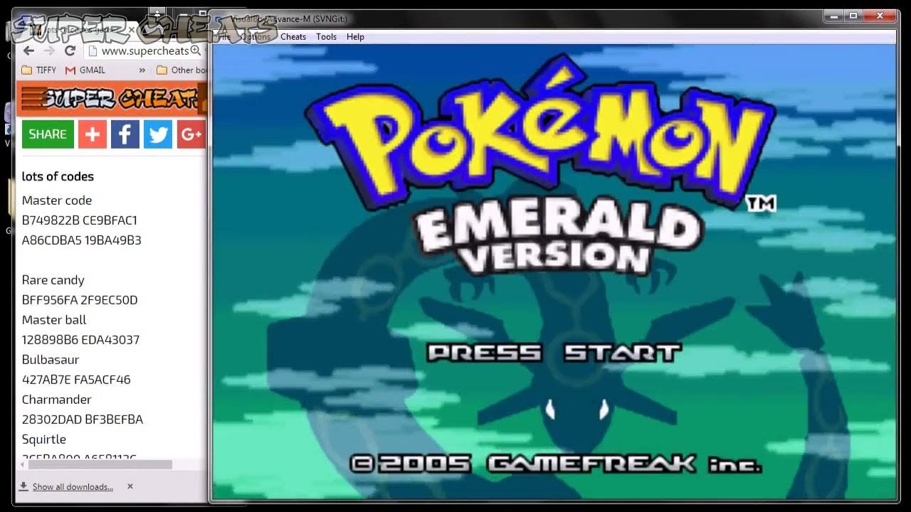Click code 'B749822B CE9BFAC1'
The image size is (911, 512).
pos(80,220)
